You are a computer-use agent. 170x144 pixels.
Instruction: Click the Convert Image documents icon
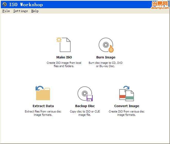(x=126, y=94)
